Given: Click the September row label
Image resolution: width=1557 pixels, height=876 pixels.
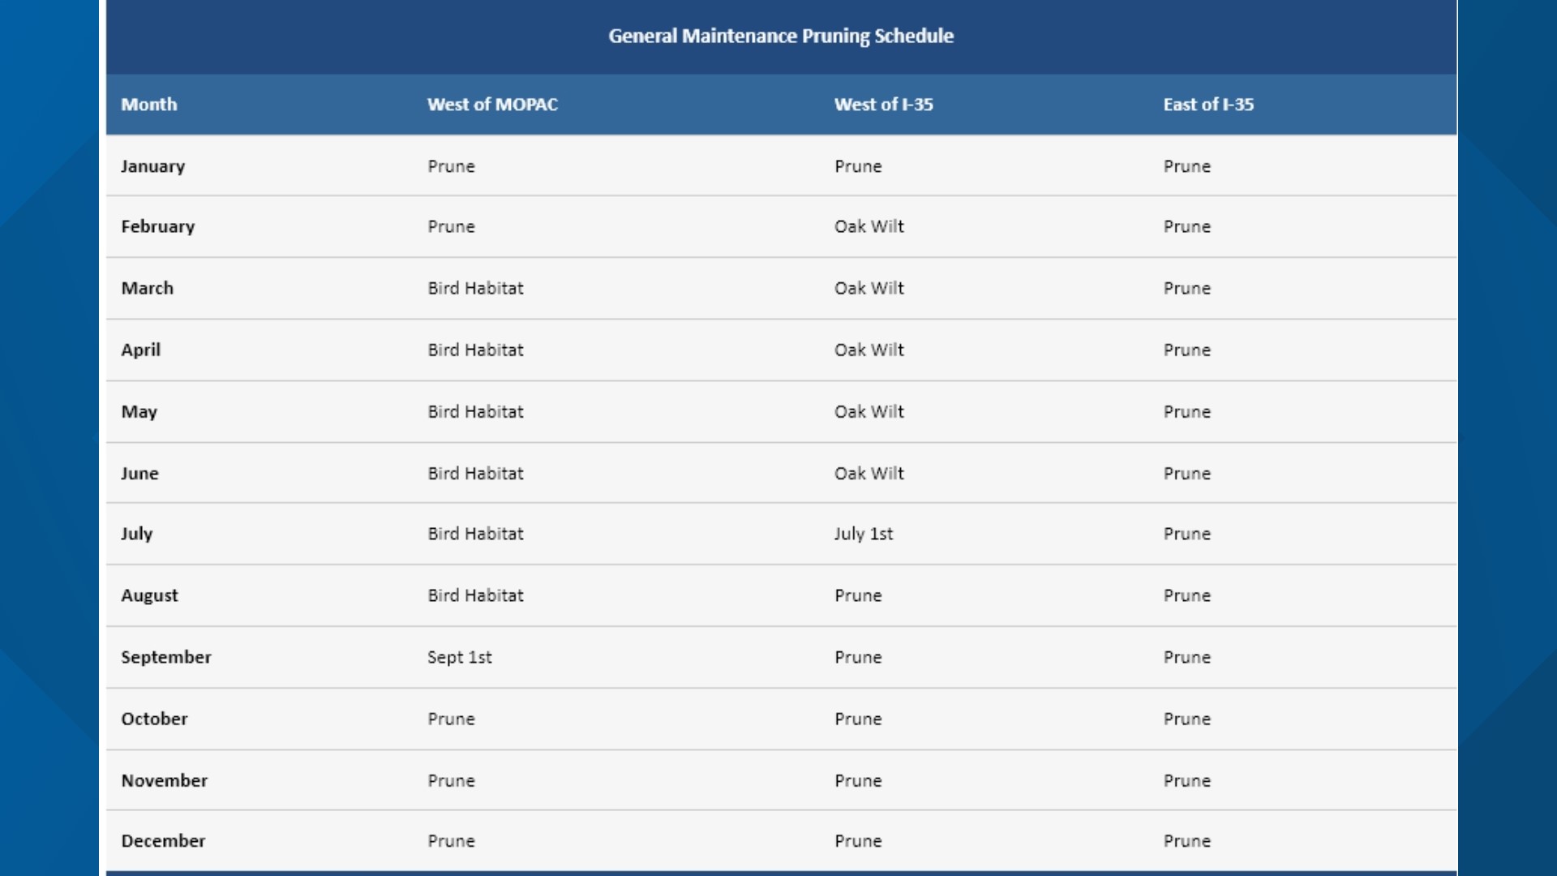Looking at the screenshot, I should click(x=166, y=657).
